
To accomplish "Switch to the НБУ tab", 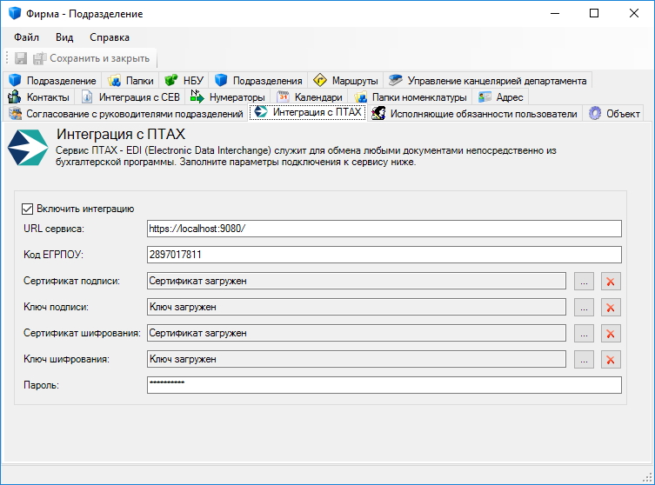I will pos(184,80).
